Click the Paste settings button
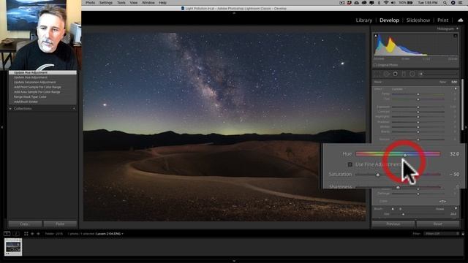The width and height of the screenshot is (468, 263). pos(60,224)
